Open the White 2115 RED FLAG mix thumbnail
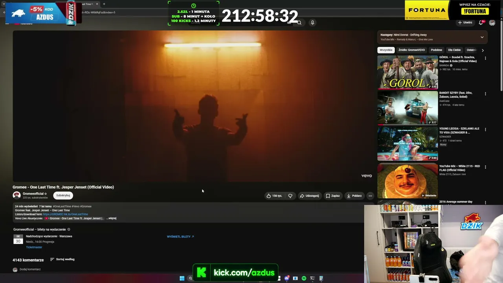This screenshot has width=503, height=283. 408,181
